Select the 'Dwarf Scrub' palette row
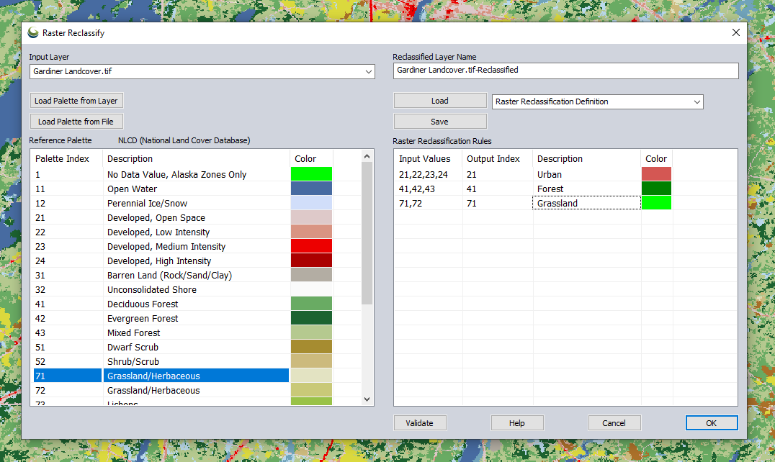775x462 pixels. tap(183, 347)
